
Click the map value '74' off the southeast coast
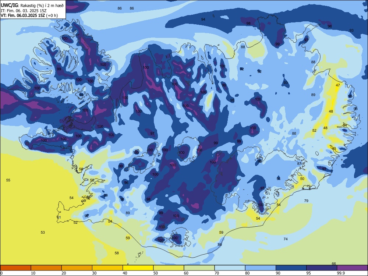point(286,239)
